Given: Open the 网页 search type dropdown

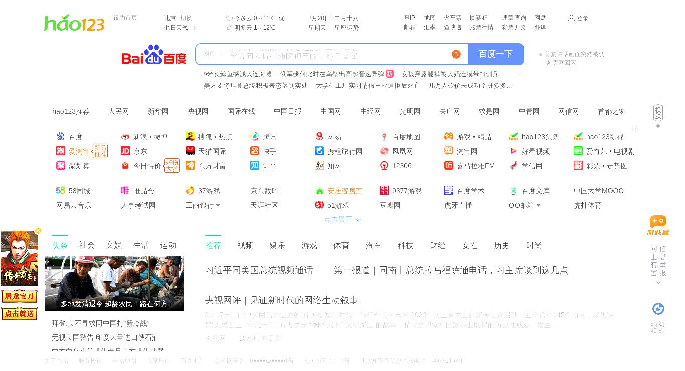Looking at the screenshot, I should 213,54.
